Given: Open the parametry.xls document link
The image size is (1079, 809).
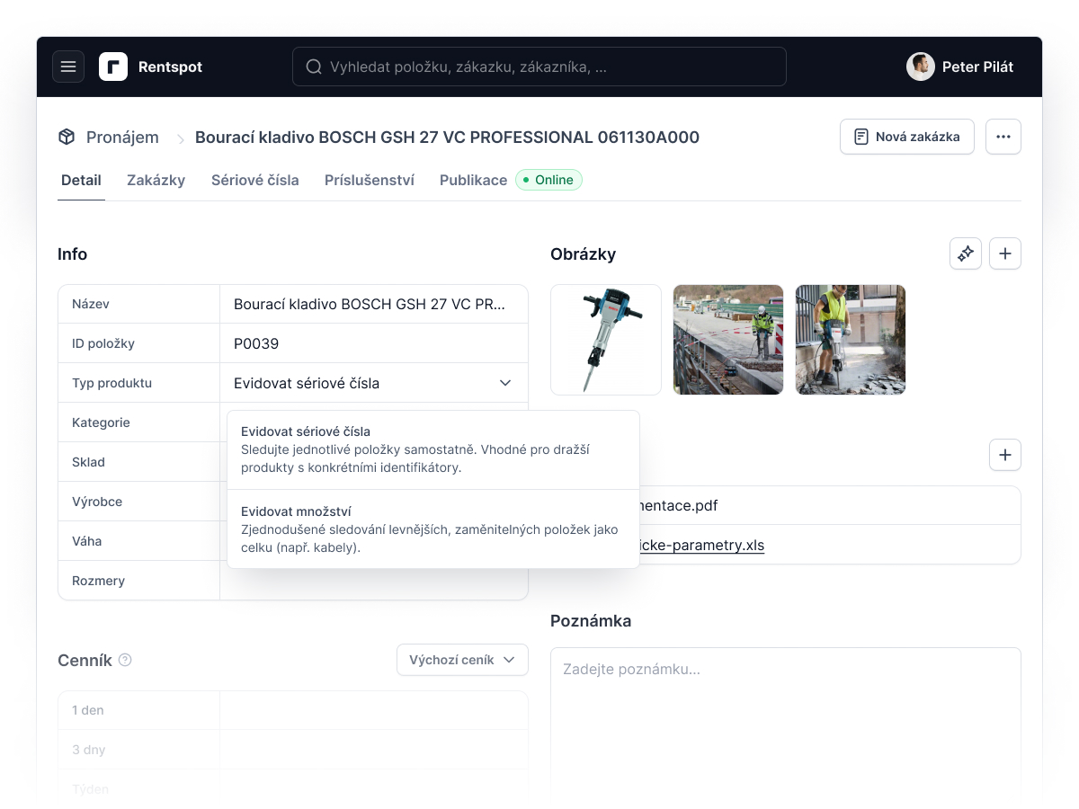Looking at the screenshot, I should (701, 545).
